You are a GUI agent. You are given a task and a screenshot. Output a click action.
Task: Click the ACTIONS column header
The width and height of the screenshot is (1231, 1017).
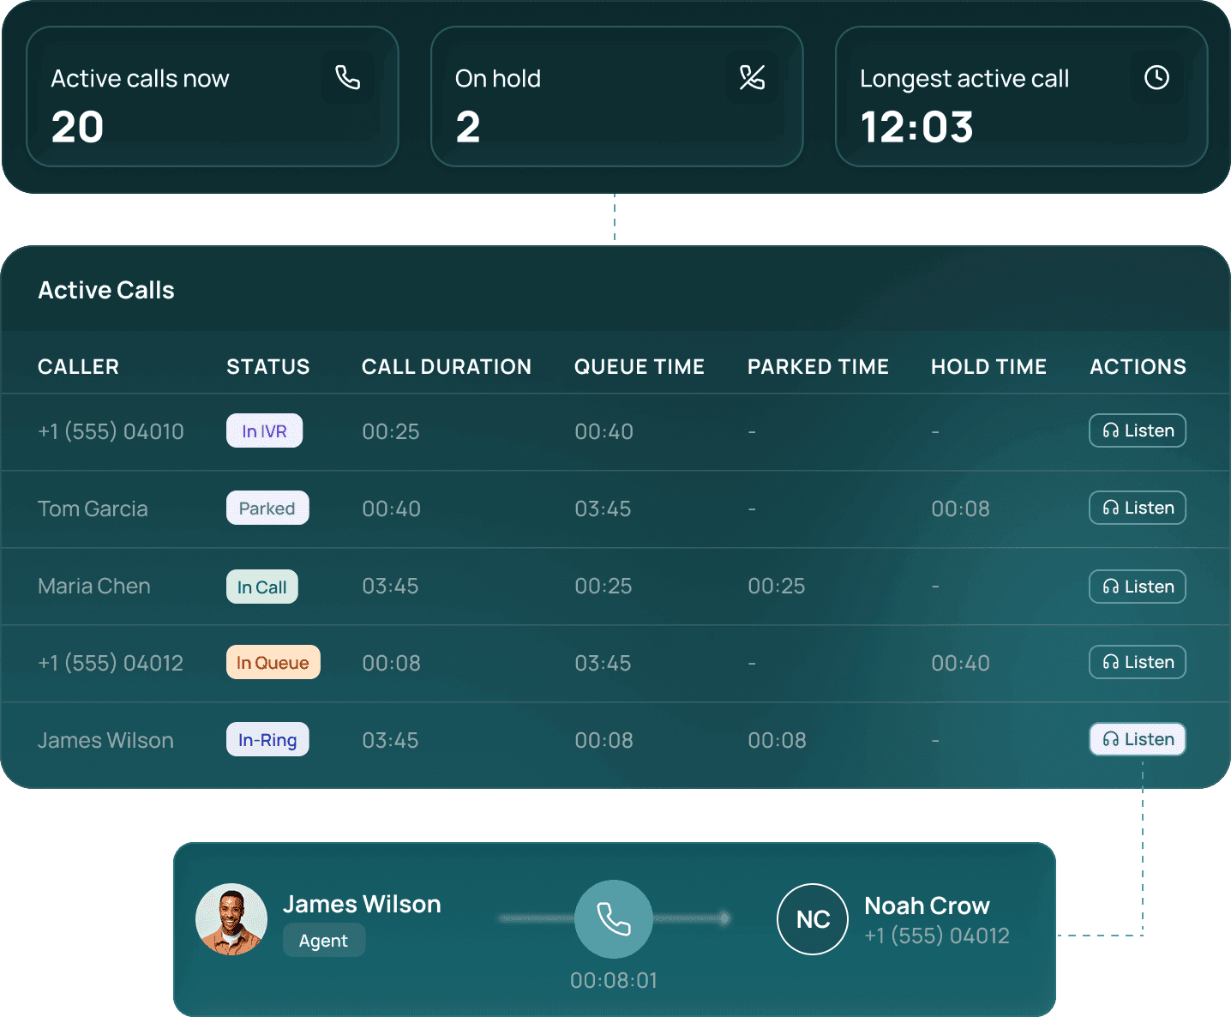click(x=1138, y=367)
